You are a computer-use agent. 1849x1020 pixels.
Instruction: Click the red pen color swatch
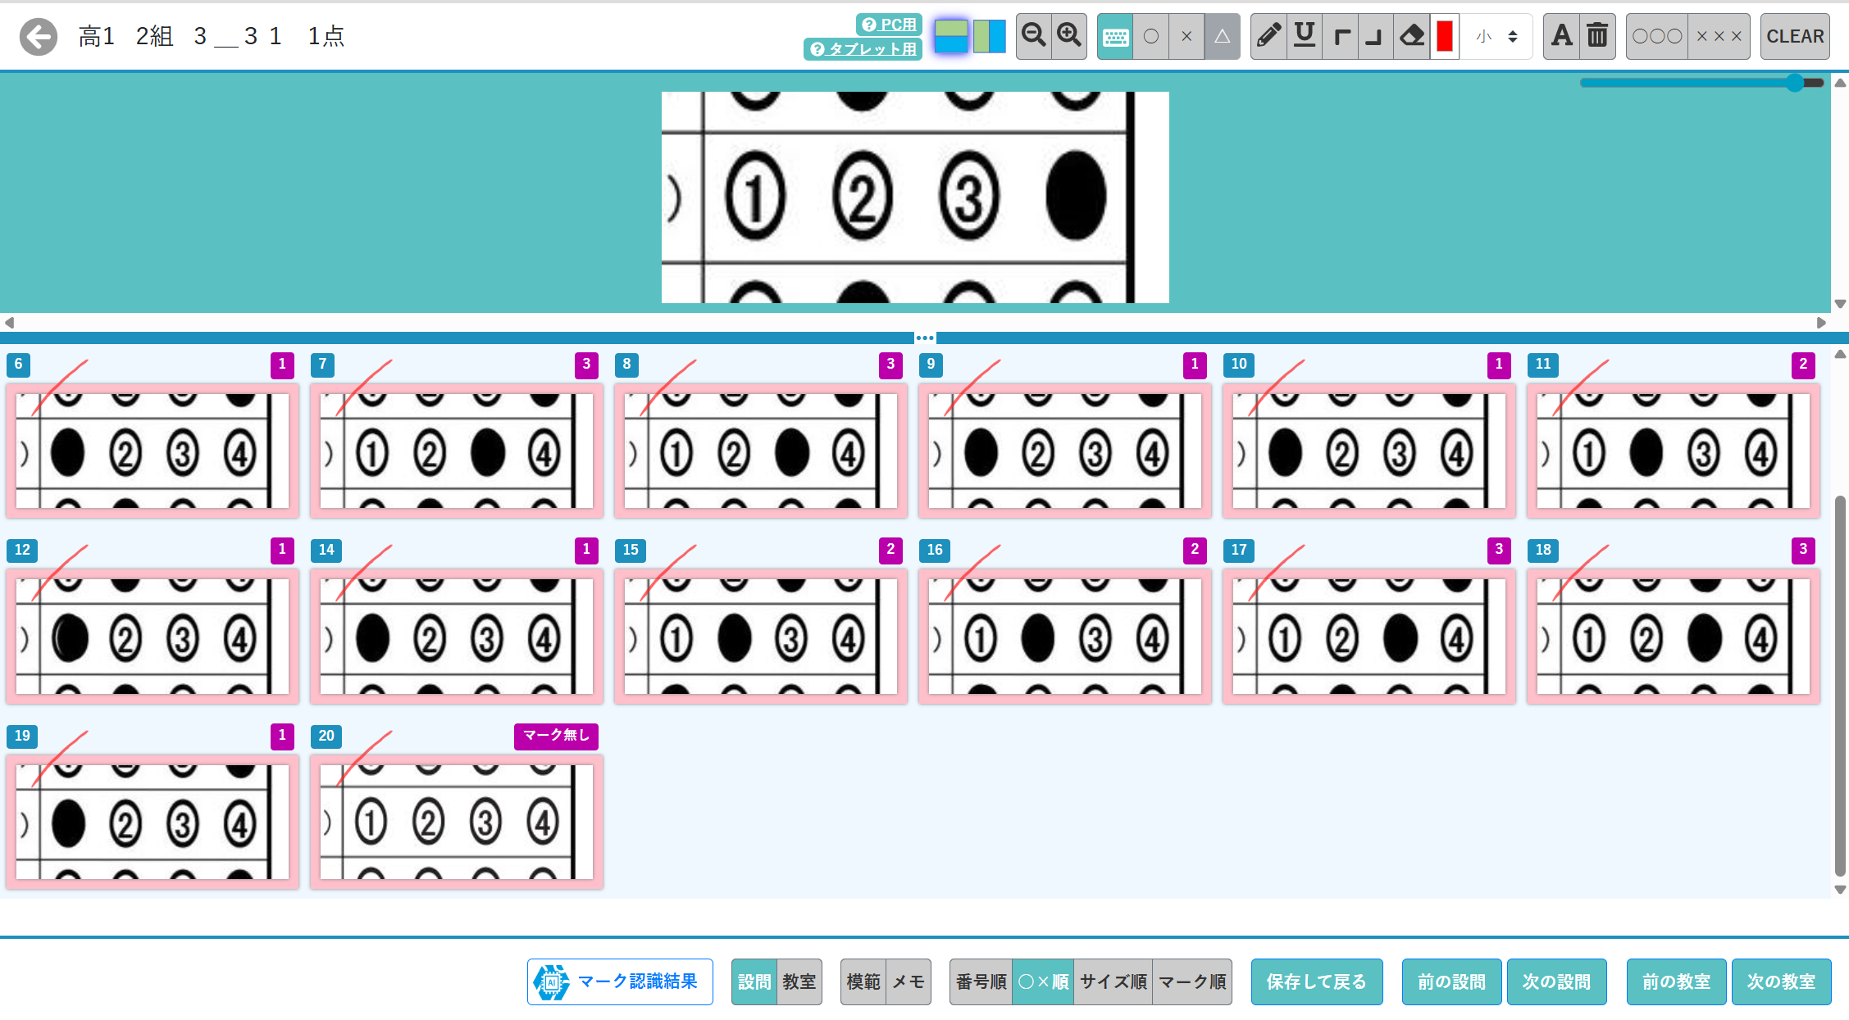pos(1445,36)
